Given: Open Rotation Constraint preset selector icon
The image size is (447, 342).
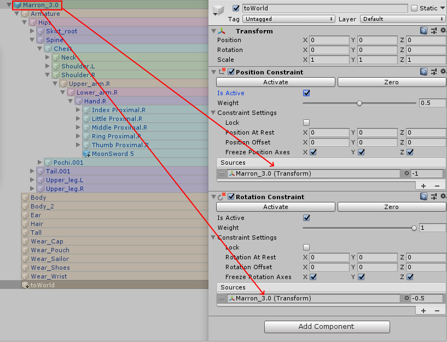Looking at the screenshot, I should 434,196.
